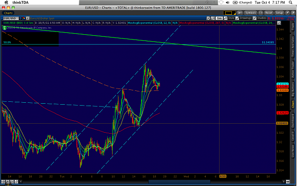Click the green MovAvgExponential (CLOSE, 24 study label
The image size is (297, 186).
[x=254, y=23]
